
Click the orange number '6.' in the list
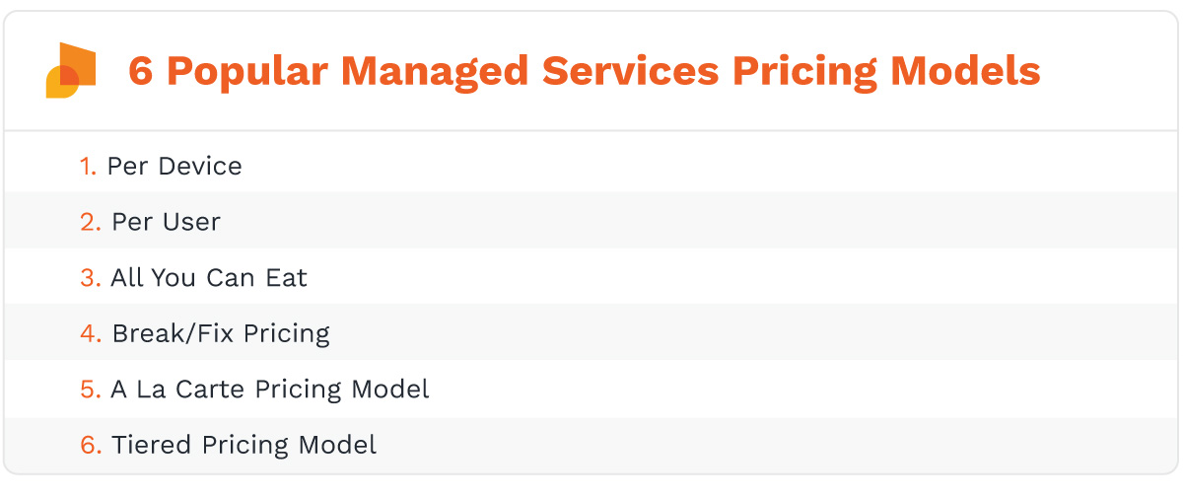[x=91, y=445]
